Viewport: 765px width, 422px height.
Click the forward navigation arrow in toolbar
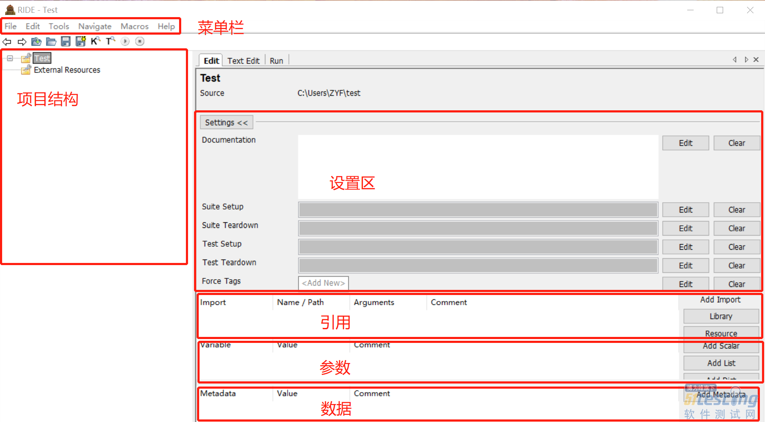point(22,41)
